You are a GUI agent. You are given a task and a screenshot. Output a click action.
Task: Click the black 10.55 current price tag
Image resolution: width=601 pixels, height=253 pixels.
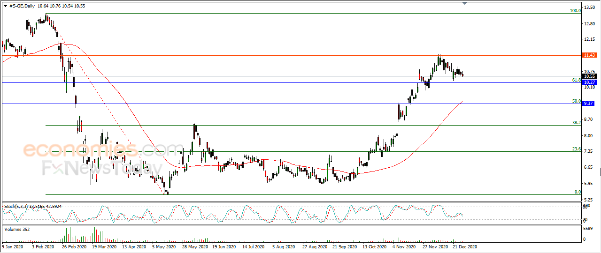[x=589, y=76]
